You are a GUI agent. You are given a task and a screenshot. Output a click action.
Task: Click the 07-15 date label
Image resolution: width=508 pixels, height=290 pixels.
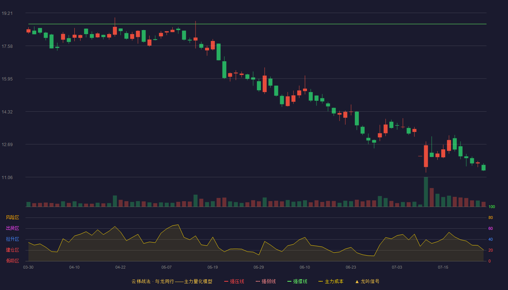click(443, 267)
